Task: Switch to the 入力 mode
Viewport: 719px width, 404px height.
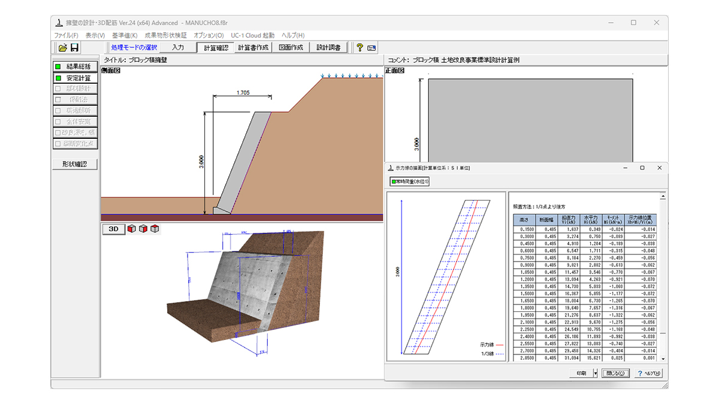Action: (x=178, y=48)
